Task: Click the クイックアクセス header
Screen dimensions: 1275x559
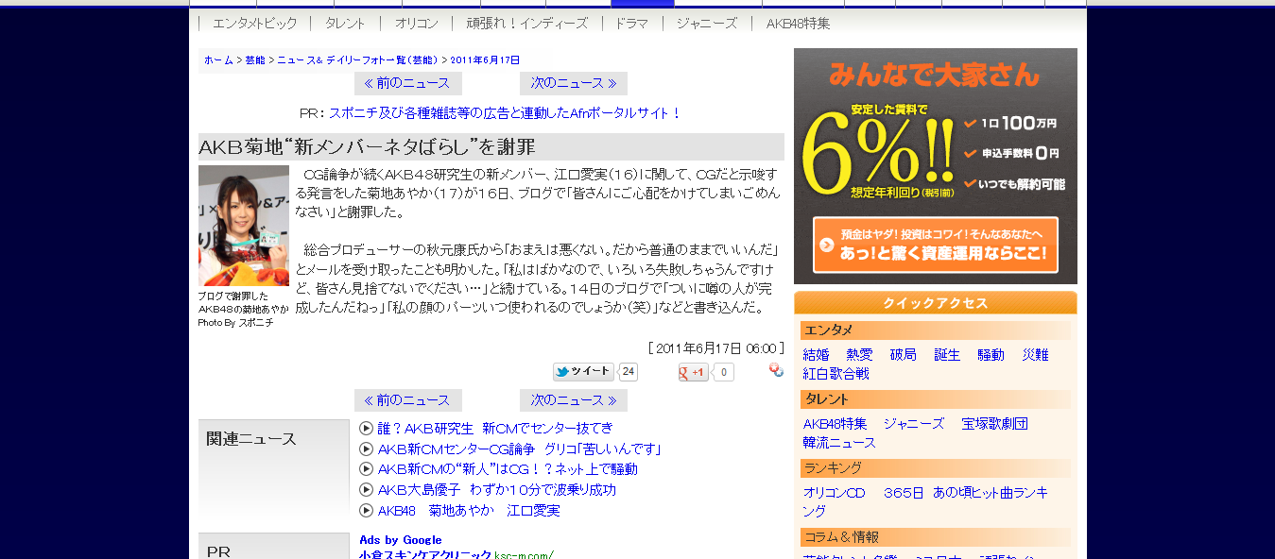Action: (x=936, y=303)
